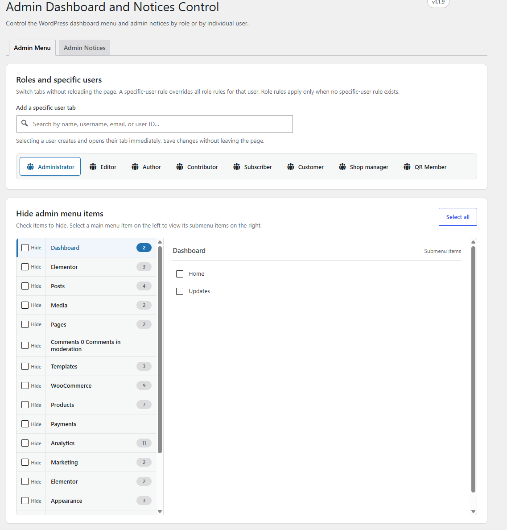Show submenu items for Products

click(x=101, y=405)
